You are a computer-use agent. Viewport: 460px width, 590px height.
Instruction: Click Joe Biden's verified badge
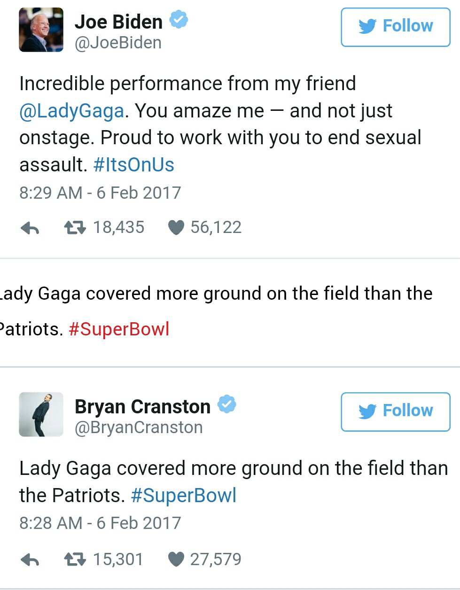coord(179,20)
